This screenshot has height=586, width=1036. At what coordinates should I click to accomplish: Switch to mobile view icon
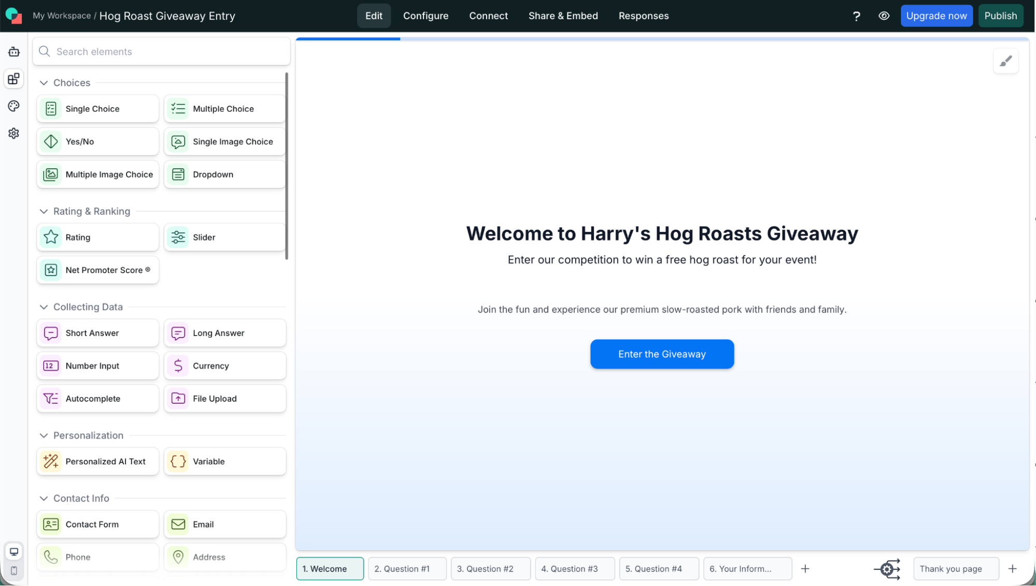click(14, 570)
